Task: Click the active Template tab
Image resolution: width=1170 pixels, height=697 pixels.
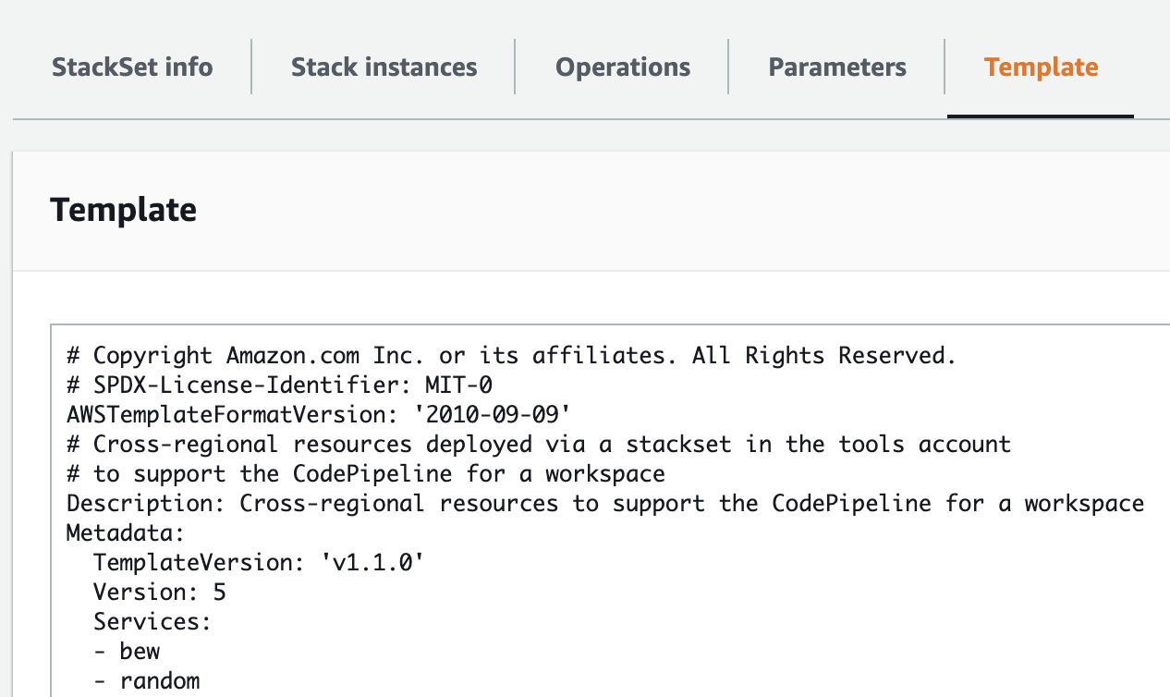Action: coord(1041,66)
